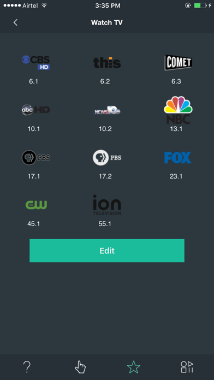Open the help question mark tab
Image resolution: width=214 pixels, height=380 pixels.
click(x=27, y=367)
